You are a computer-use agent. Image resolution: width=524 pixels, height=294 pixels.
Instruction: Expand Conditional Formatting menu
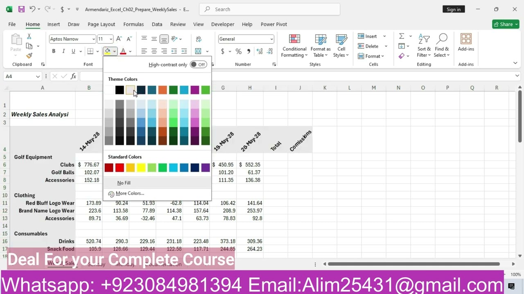pos(294,46)
